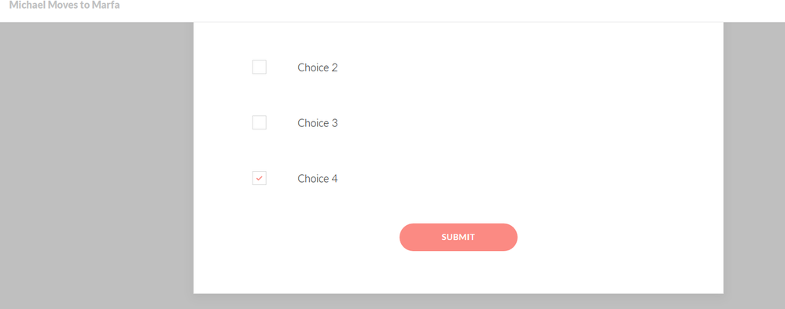This screenshot has height=309, width=785.
Task: Click the gray background left of the form
Action: pyautogui.click(x=97, y=165)
